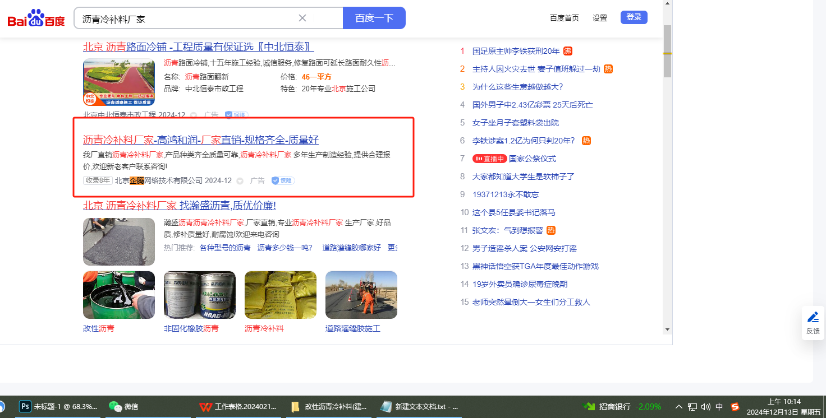Open the 百度首页 link
Screen dimensions: 826x418
[x=565, y=18]
